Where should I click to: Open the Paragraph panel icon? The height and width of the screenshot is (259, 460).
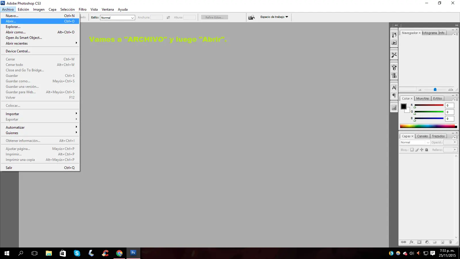pyautogui.click(x=394, y=96)
